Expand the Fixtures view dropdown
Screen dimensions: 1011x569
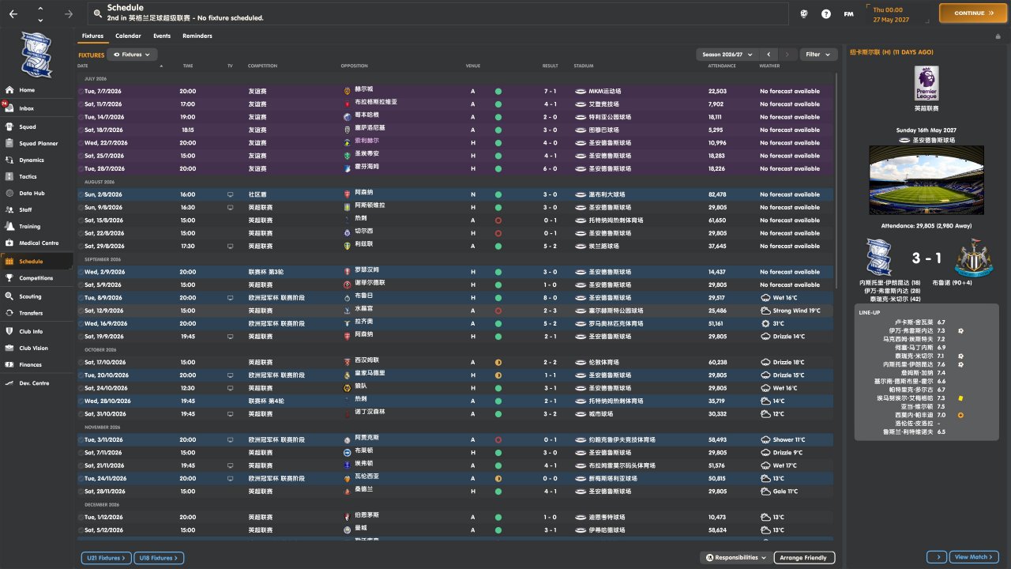click(x=132, y=55)
